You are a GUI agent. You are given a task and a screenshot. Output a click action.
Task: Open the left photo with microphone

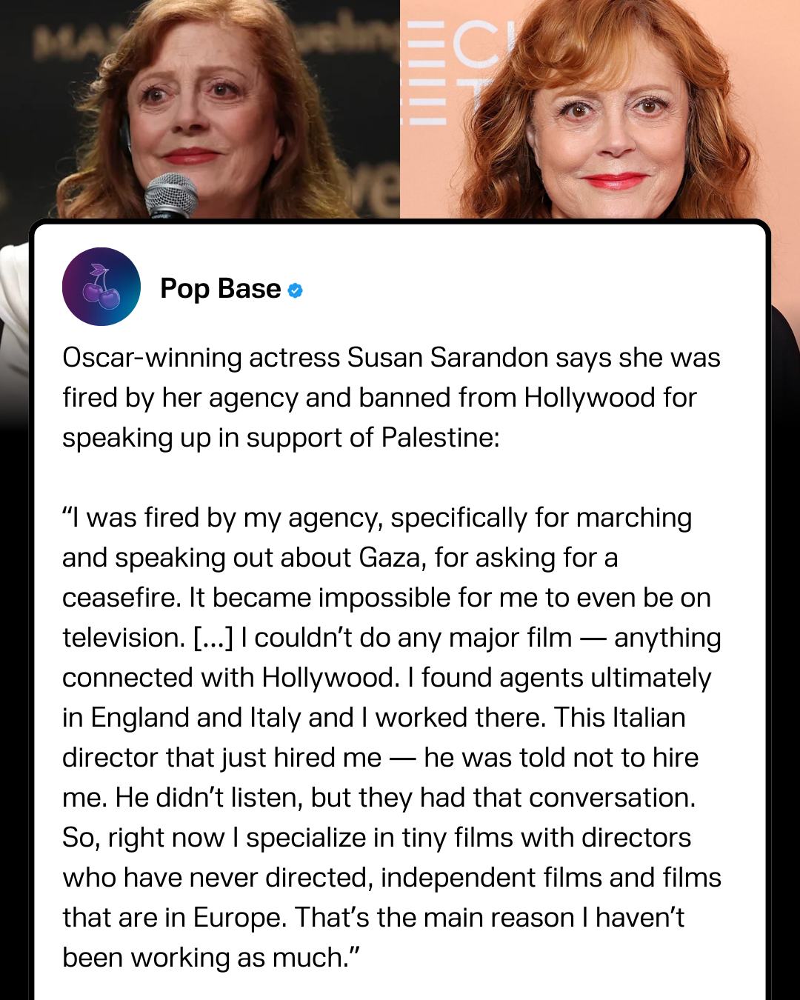coord(200,111)
